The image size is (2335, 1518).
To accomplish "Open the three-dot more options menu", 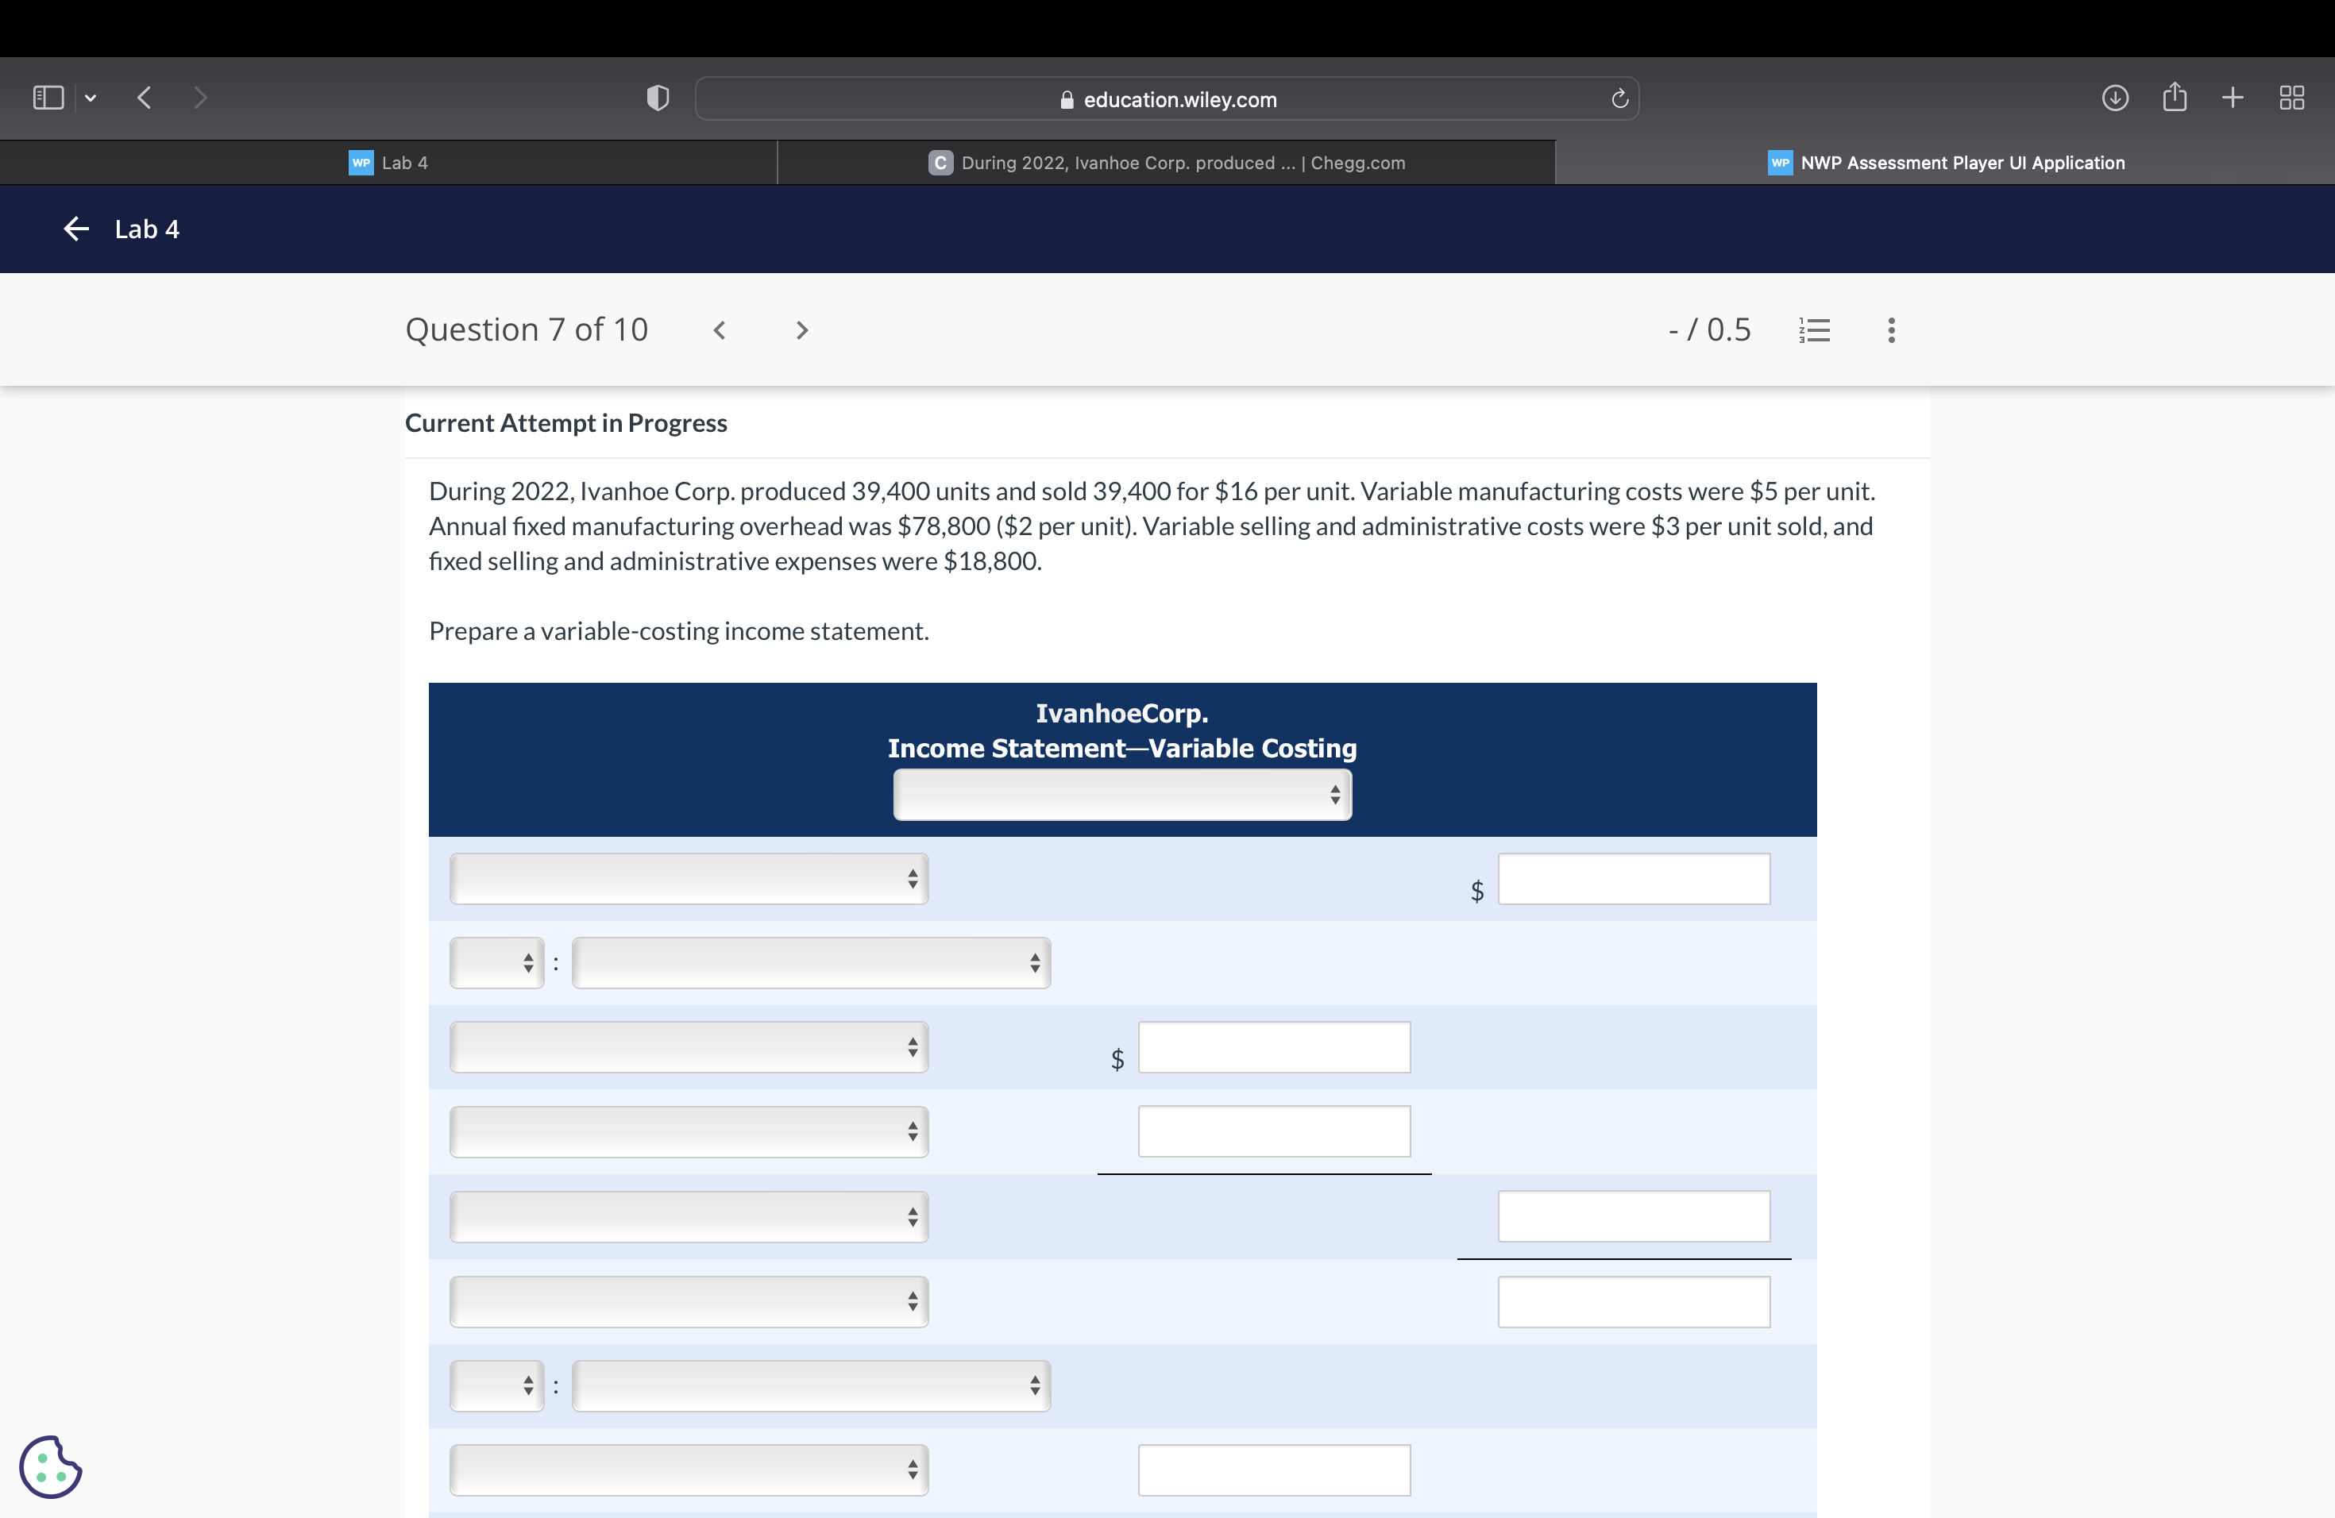I will click(x=1892, y=330).
